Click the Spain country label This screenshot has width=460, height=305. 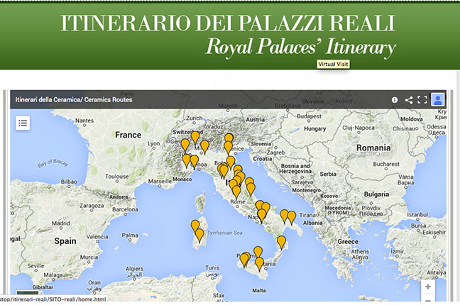65,241
